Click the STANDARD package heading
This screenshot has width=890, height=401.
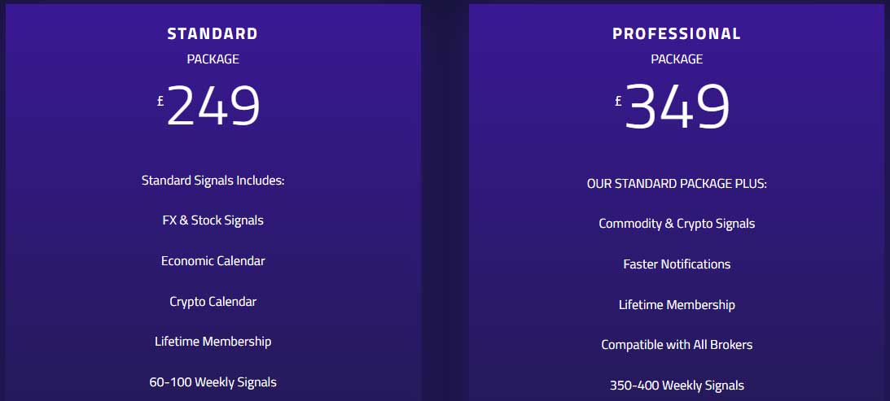click(x=213, y=34)
